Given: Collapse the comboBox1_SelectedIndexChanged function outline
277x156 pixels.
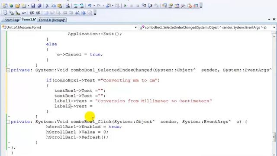Looking at the screenshot, I should click(8, 70).
